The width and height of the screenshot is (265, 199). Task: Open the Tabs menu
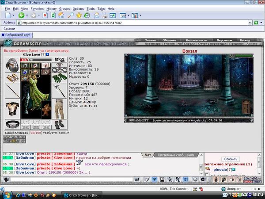pos(101,9)
